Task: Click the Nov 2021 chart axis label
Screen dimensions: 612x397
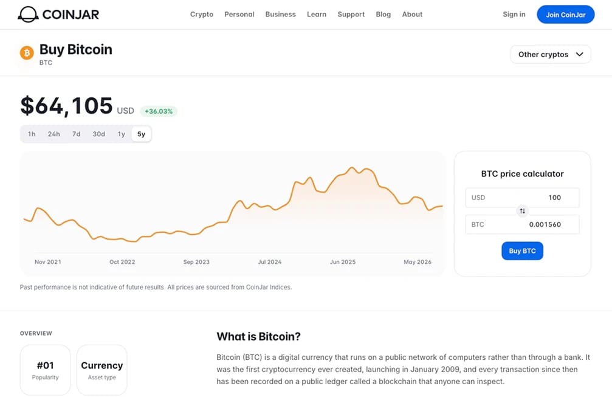Action: click(48, 262)
